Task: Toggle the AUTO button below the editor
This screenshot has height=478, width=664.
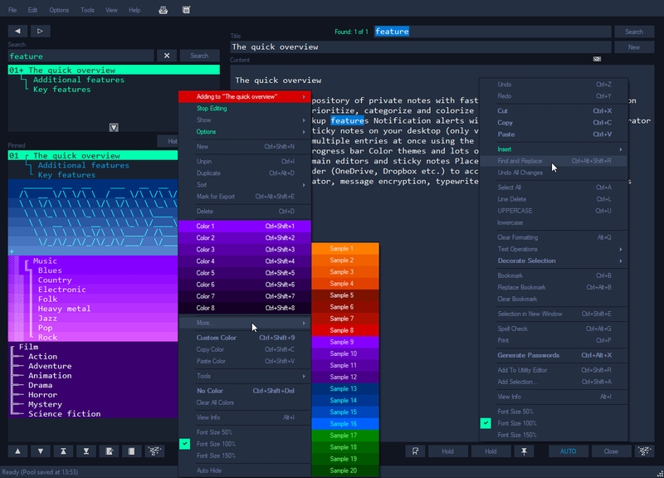Action: 568,451
